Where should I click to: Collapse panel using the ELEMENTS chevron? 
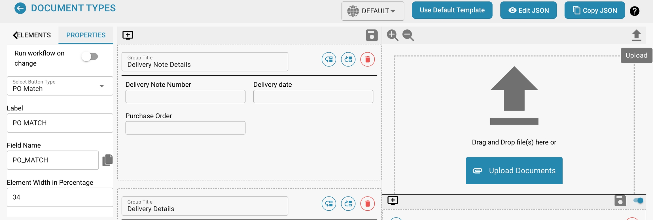coord(15,35)
